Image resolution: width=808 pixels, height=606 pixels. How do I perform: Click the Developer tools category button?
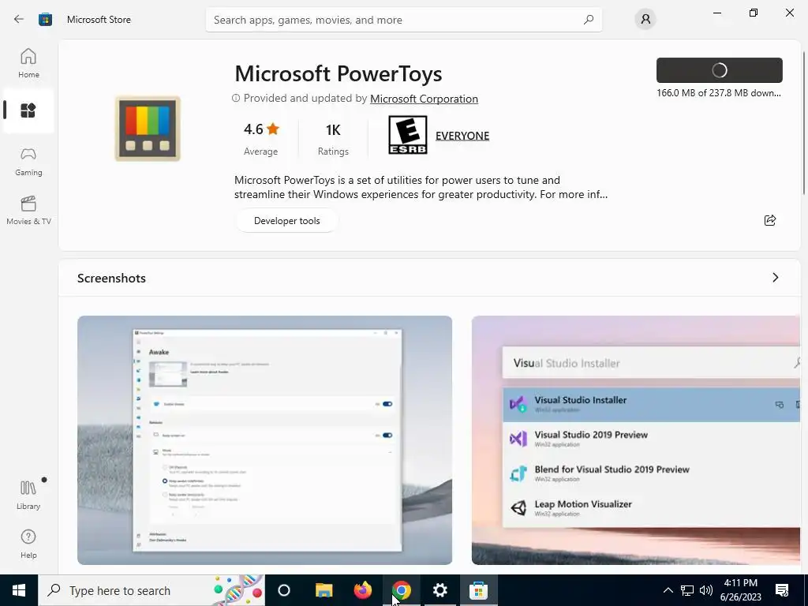coord(287,221)
